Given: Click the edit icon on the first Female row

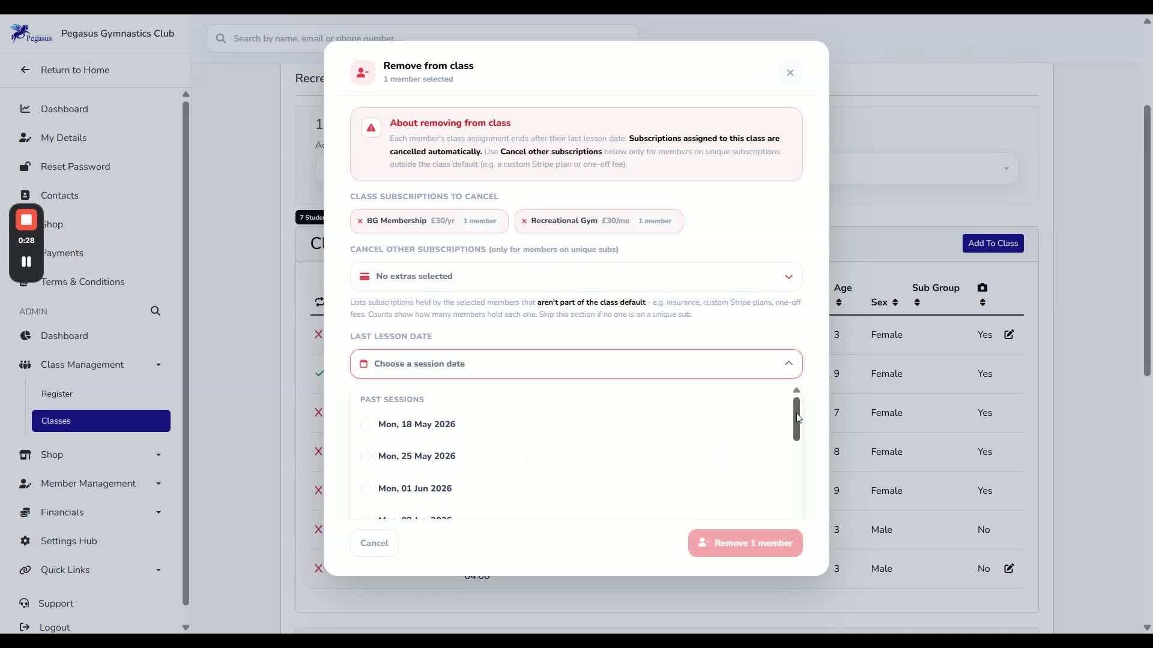Looking at the screenshot, I should click(x=1009, y=335).
